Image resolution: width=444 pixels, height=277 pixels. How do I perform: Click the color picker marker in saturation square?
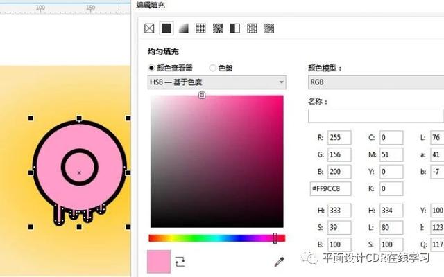(x=202, y=96)
